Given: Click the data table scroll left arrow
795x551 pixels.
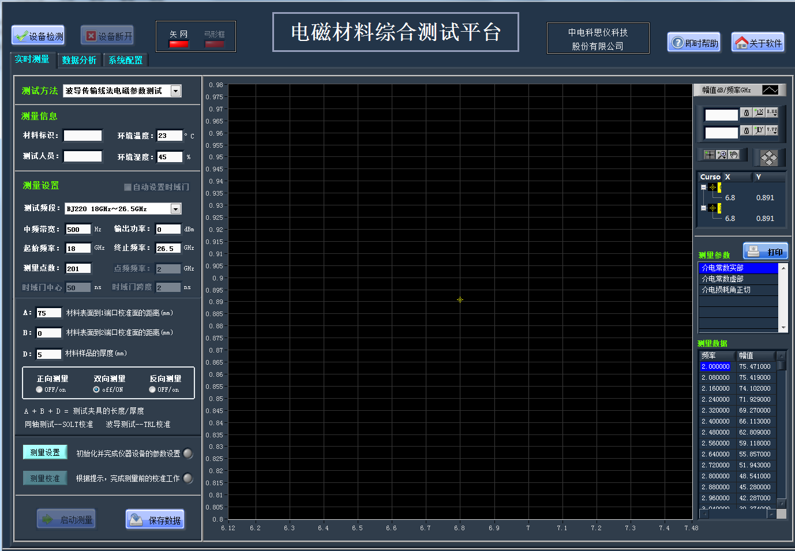Looking at the screenshot, I should (x=704, y=514).
